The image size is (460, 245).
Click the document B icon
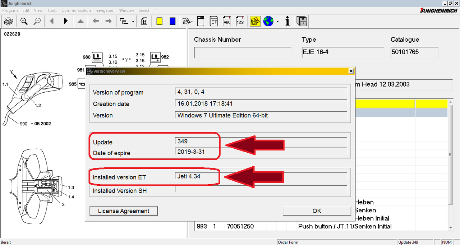(x=144, y=22)
